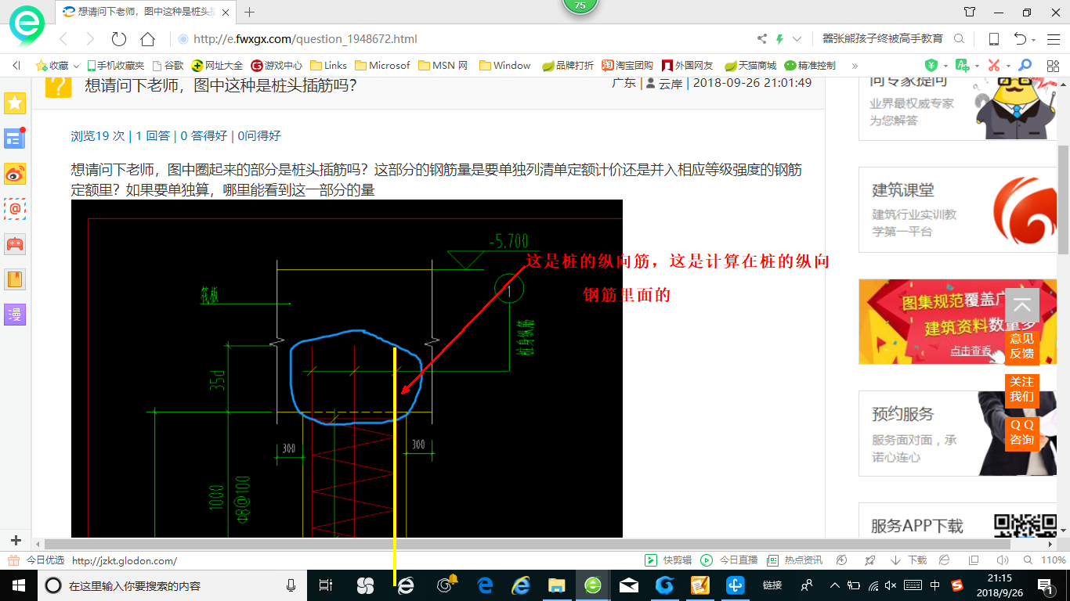Screen dimensions: 1070x601
Task: Click the green lightning speed mode icon
Action: (x=779, y=39)
